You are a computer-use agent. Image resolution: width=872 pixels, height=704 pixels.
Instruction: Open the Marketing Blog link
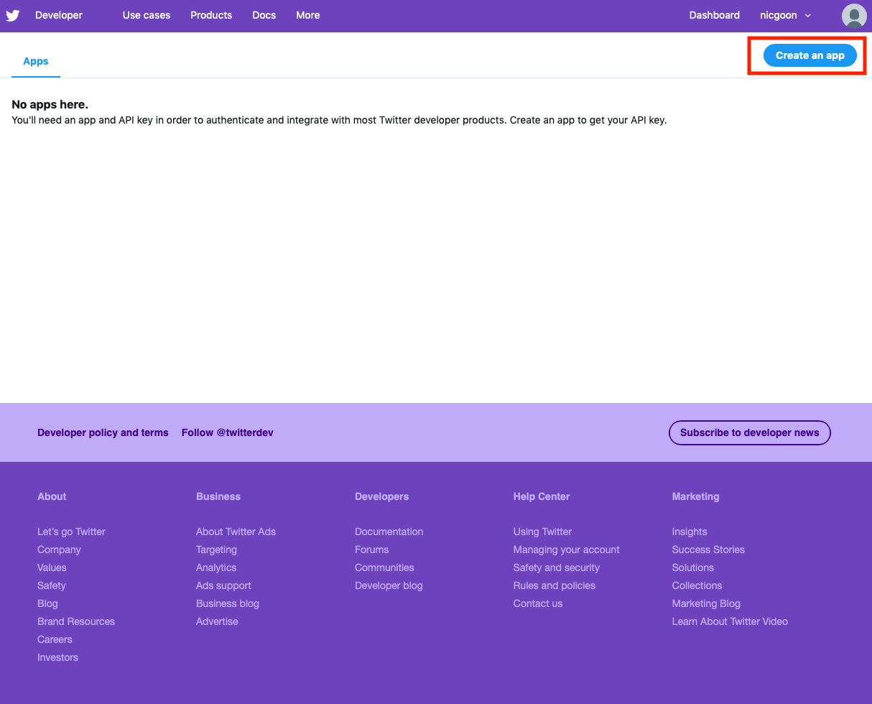pos(706,603)
